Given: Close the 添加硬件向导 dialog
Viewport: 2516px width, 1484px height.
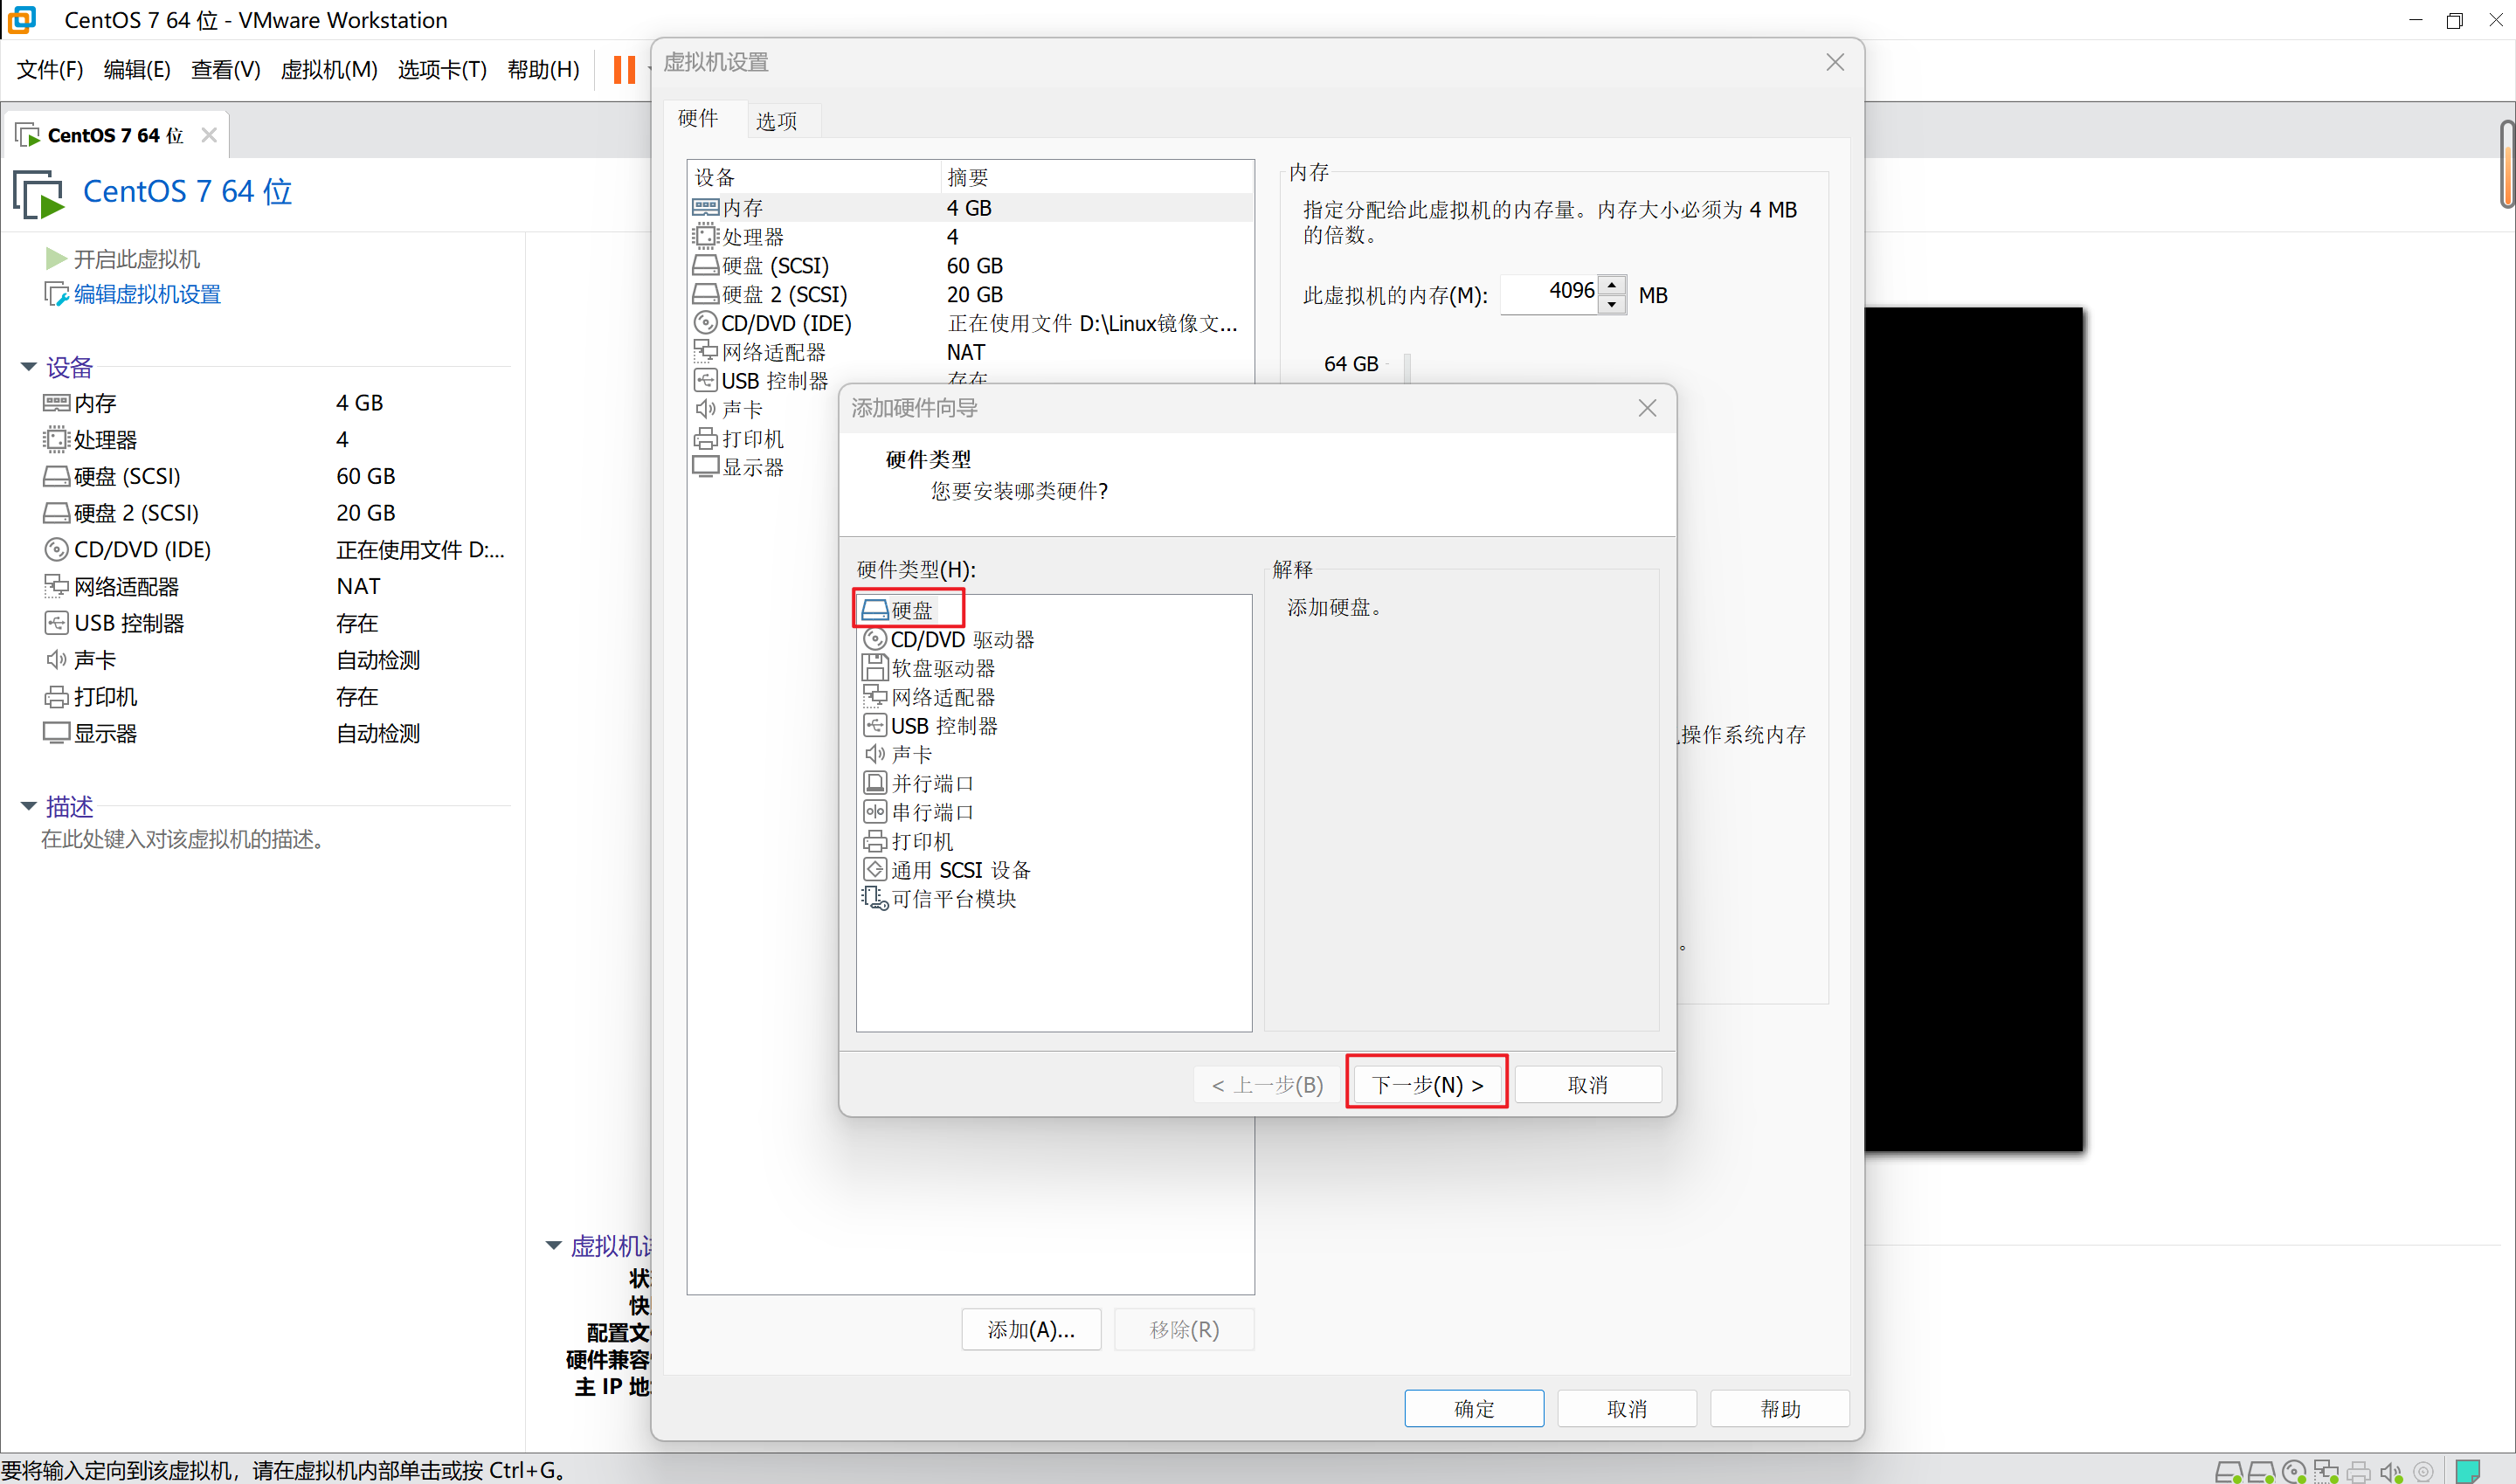Looking at the screenshot, I should [1647, 408].
